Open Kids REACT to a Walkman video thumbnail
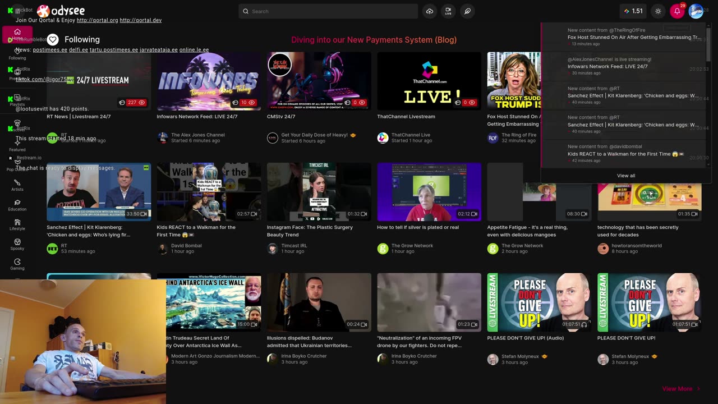This screenshot has width=718, height=404. [x=209, y=192]
